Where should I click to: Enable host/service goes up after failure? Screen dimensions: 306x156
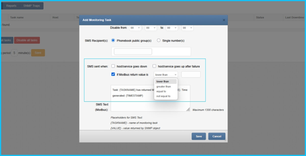coord(154,66)
